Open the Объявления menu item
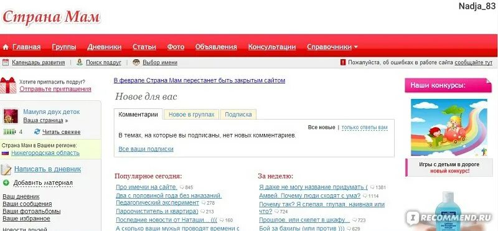The width and height of the screenshot is (498, 231). point(216,47)
